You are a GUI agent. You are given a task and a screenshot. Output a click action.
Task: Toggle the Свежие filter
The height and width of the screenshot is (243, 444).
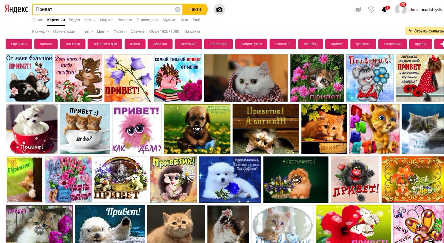(x=138, y=31)
